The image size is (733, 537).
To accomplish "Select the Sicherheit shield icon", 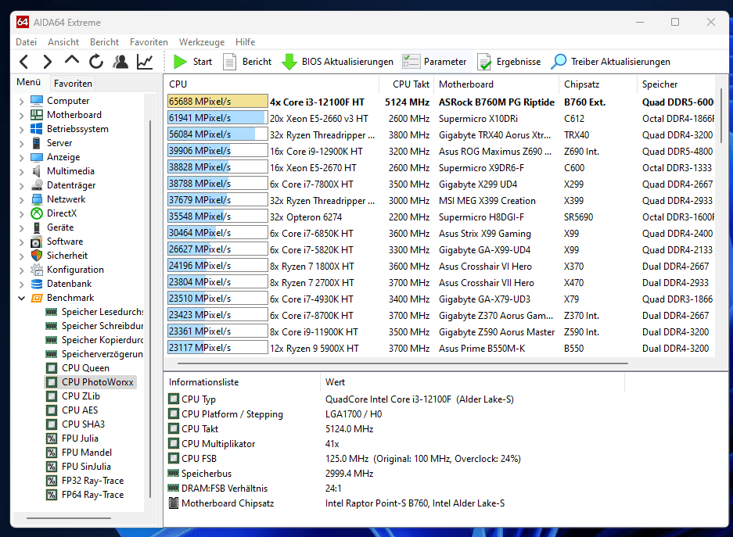I will [x=37, y=256].
